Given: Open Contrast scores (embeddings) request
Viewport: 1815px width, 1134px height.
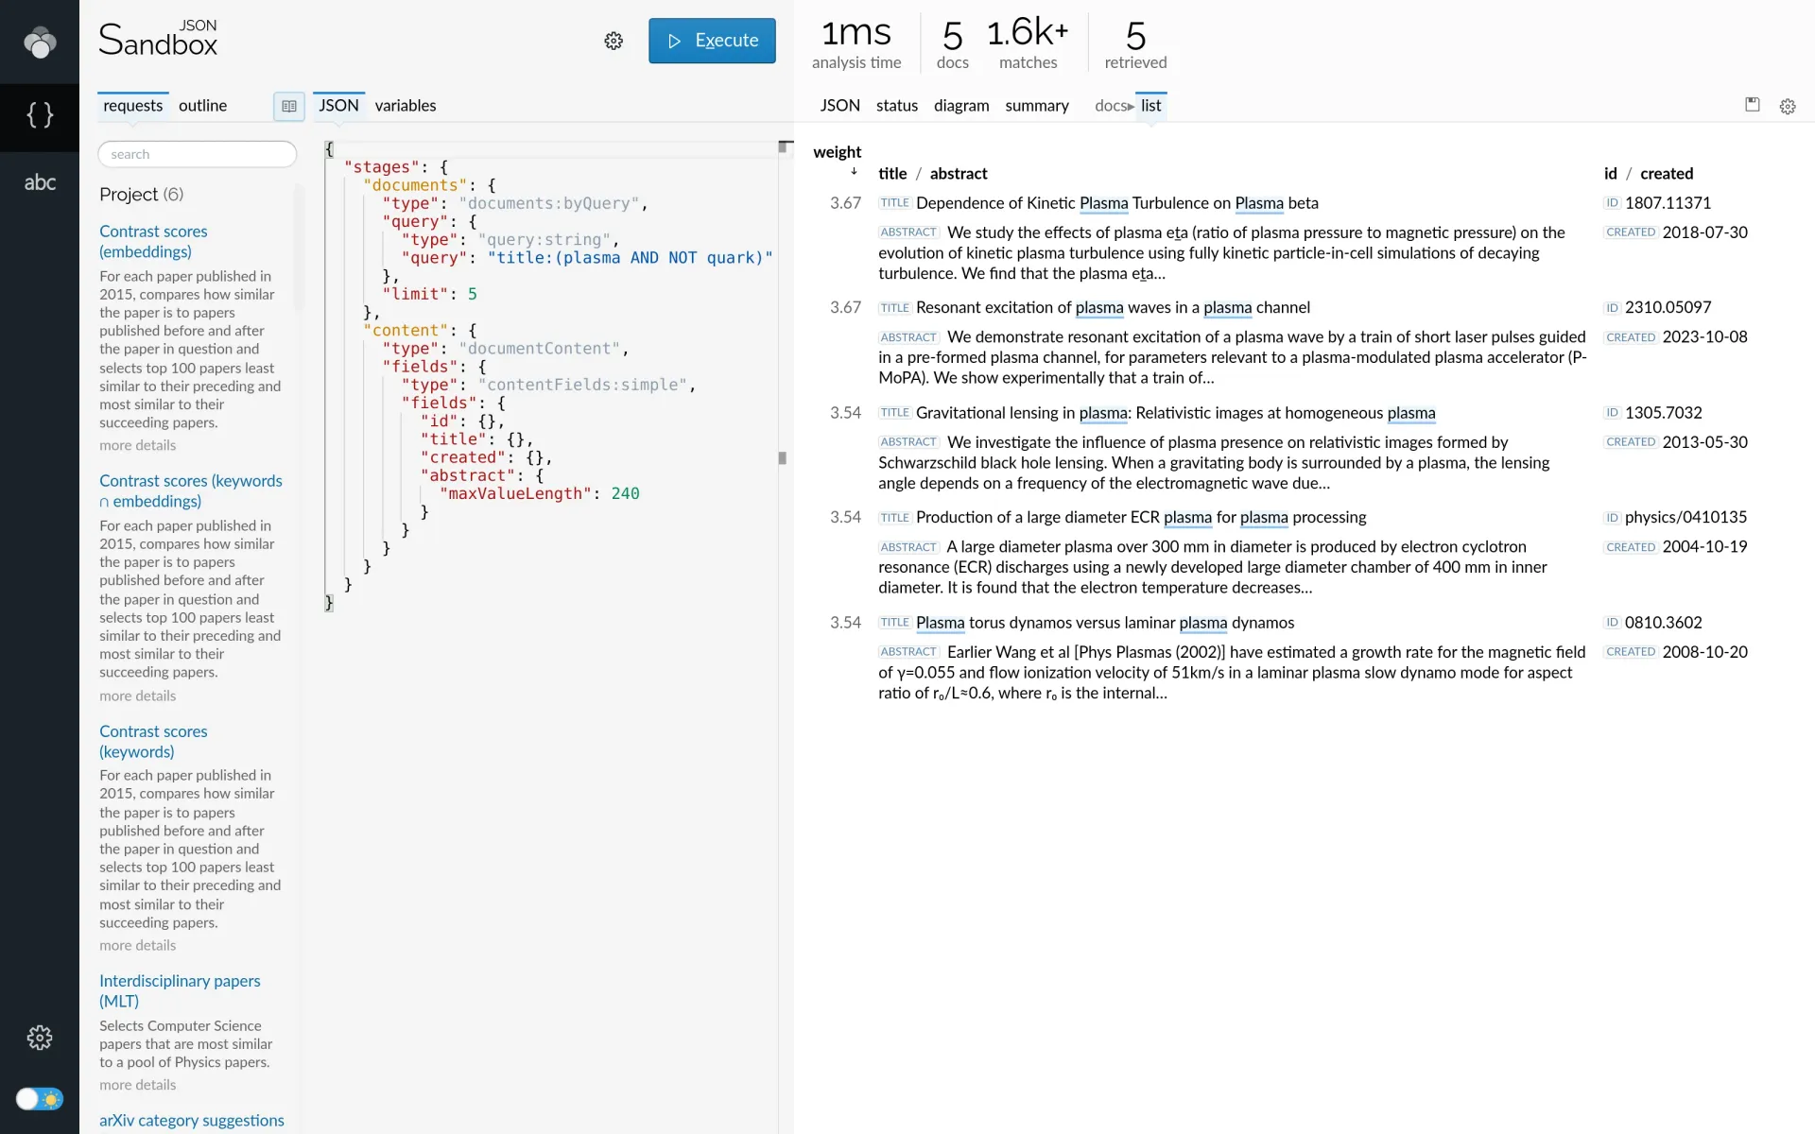Looking at the screenshot, I should point(153,241).
